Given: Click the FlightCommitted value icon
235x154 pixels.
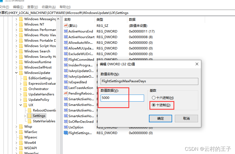Looking at the screenshot, I should 66,59.
